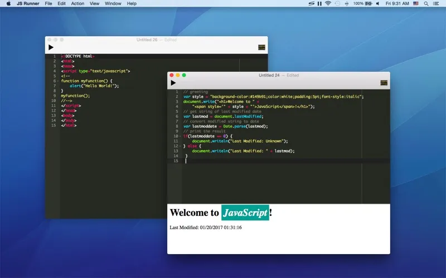This screenshot has height=278, width=446.
Task: Fold myFunction block at line 6
Action: 57,81
